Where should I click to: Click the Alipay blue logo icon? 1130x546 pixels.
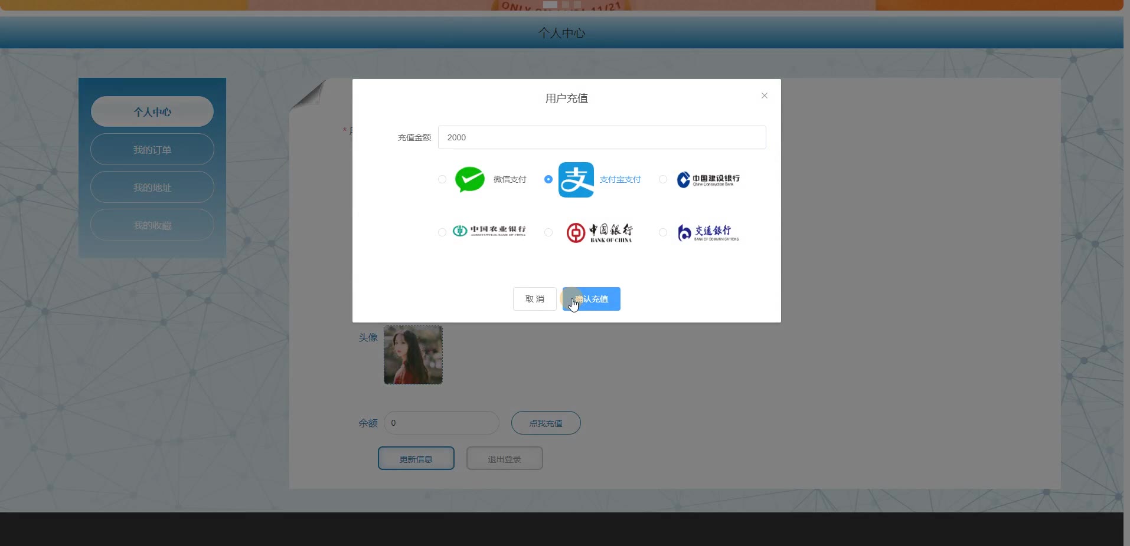(x=576, y=180)
